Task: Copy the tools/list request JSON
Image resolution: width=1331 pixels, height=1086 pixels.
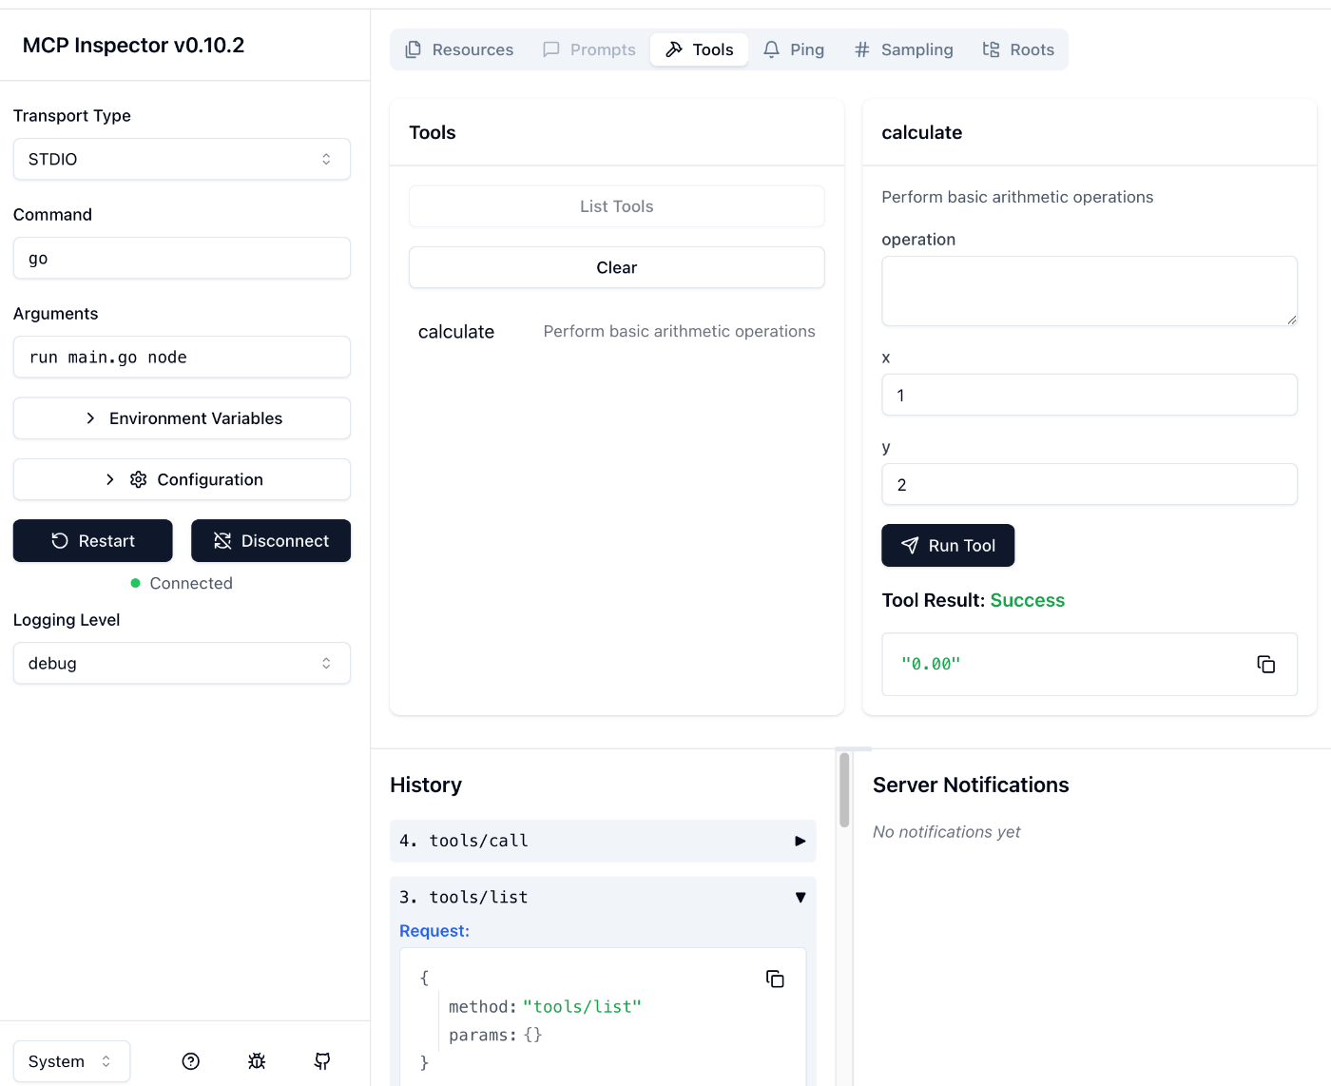Action: pyautogui.click(x=775, y=979)
